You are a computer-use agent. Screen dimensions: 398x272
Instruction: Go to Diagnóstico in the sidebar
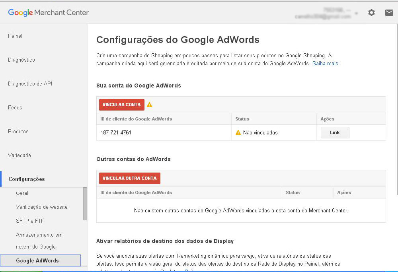pyautogui.click(x=21, y=60)
